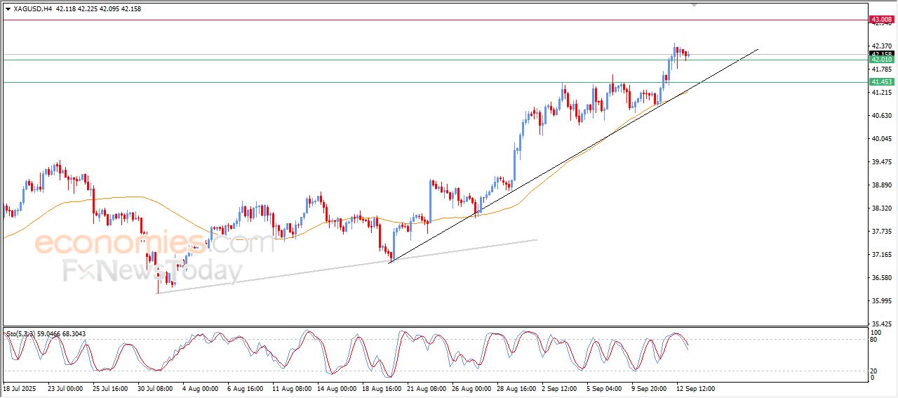Click the 14 Aug 00:00 date label
The width and height of the screenshot is (898, 398).
coord(335,387)
